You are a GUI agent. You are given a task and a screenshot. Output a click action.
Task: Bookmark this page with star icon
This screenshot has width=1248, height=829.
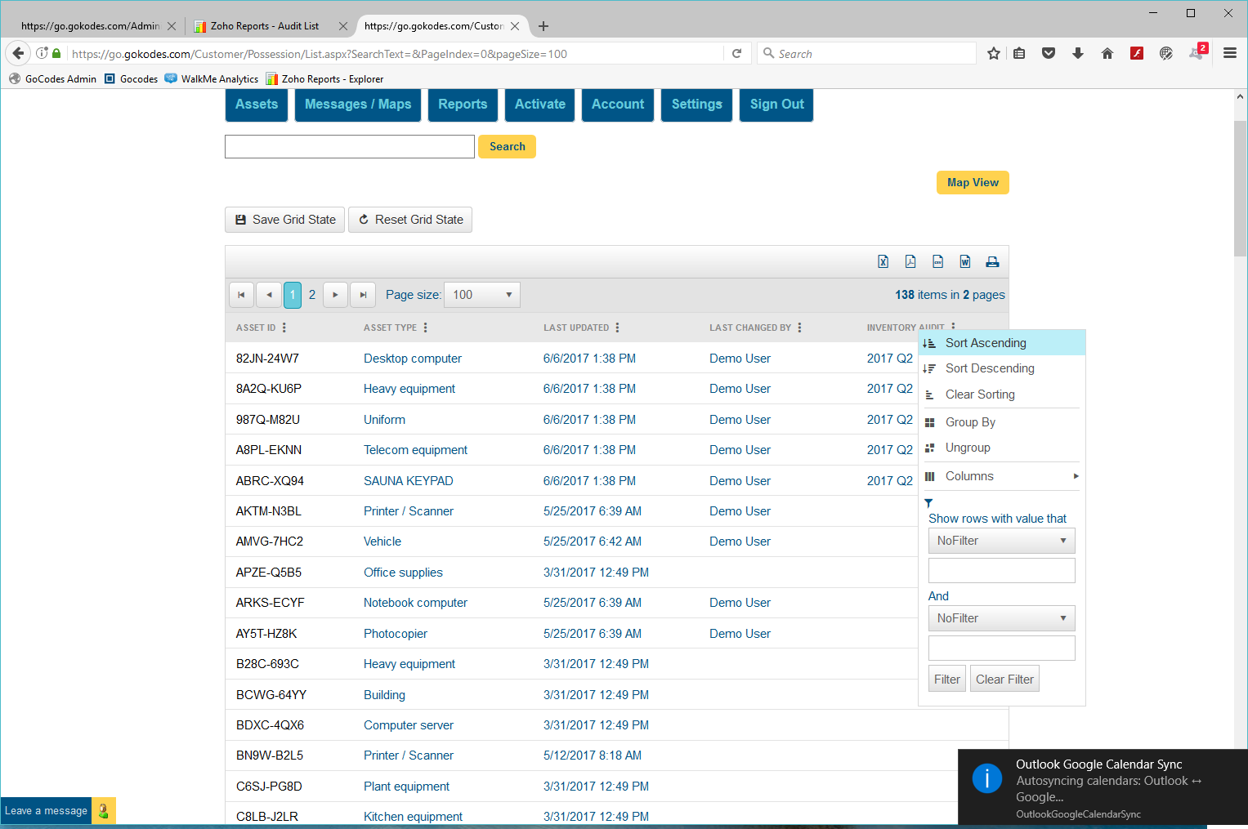click(994, 53)
